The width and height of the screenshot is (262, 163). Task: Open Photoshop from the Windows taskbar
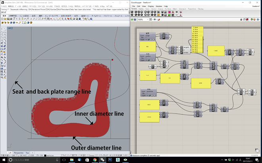(x=110, y=160)
